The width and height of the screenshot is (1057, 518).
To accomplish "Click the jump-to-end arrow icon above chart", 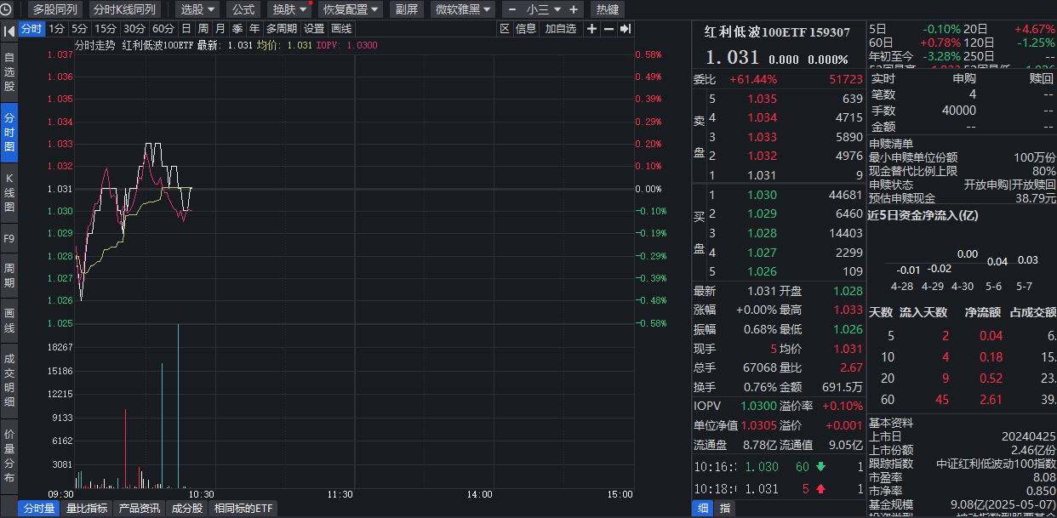I will [625, 29].
